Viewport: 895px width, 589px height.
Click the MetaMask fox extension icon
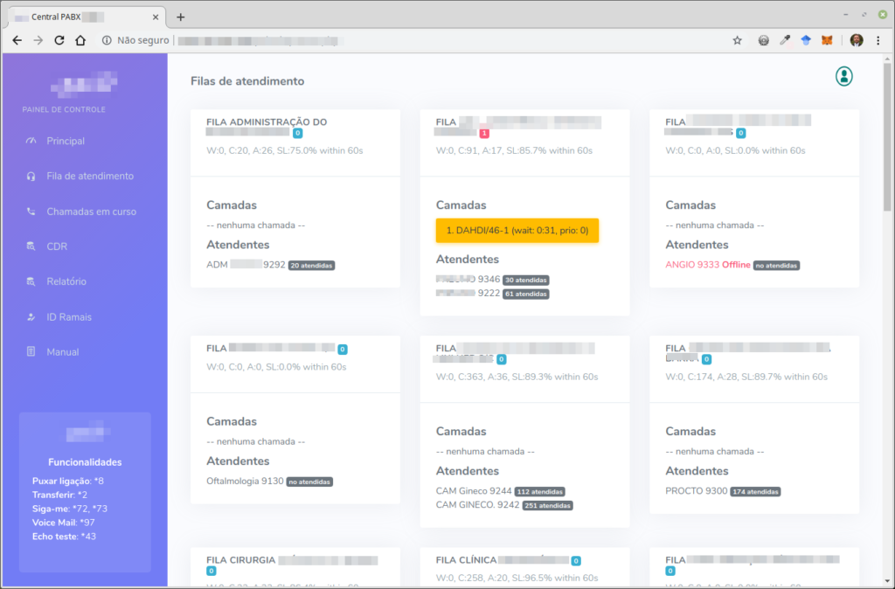pos(827,40)
